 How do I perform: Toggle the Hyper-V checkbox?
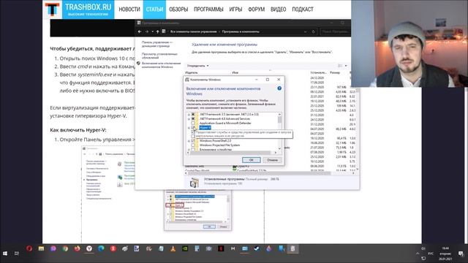(193, 128)
